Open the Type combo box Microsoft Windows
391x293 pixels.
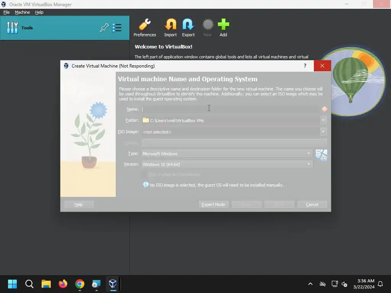click(x=227, y=154)
